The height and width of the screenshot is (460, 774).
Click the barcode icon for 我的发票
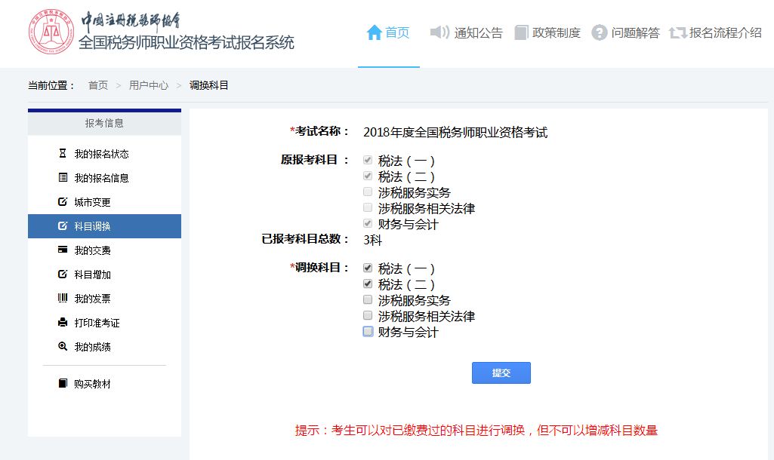[63, 299]
